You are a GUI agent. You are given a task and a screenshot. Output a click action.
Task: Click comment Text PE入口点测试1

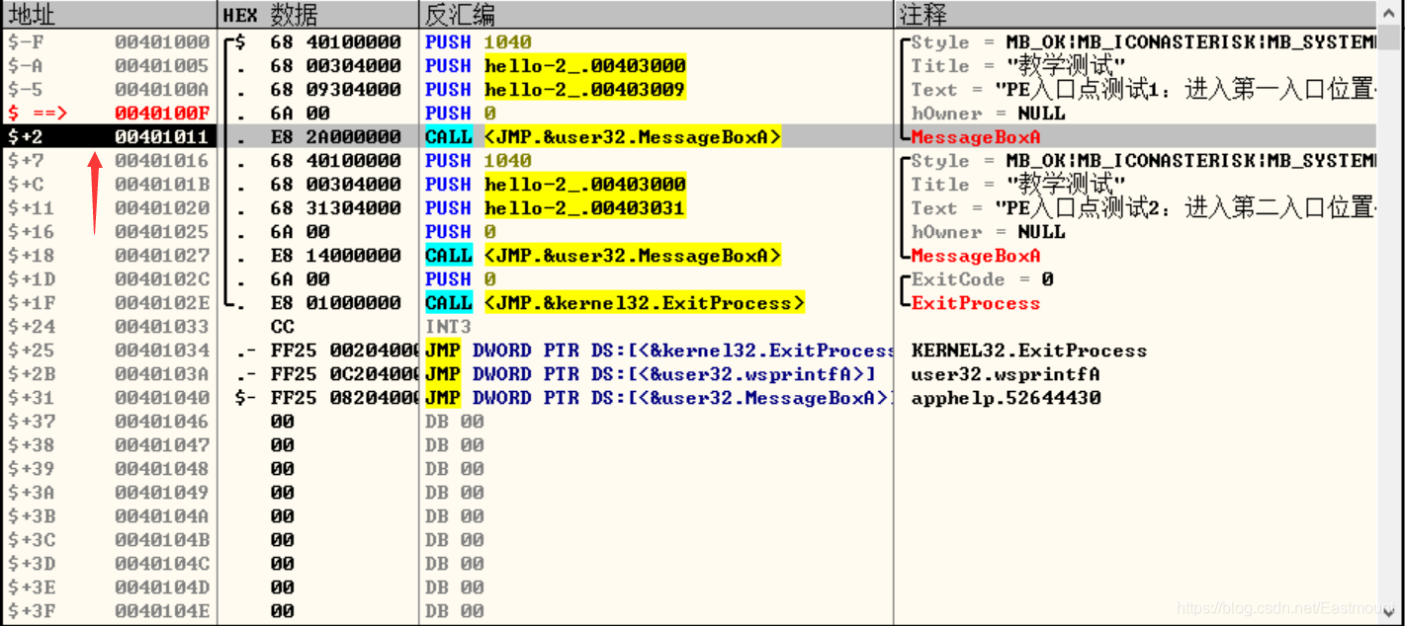[1143, 90]
